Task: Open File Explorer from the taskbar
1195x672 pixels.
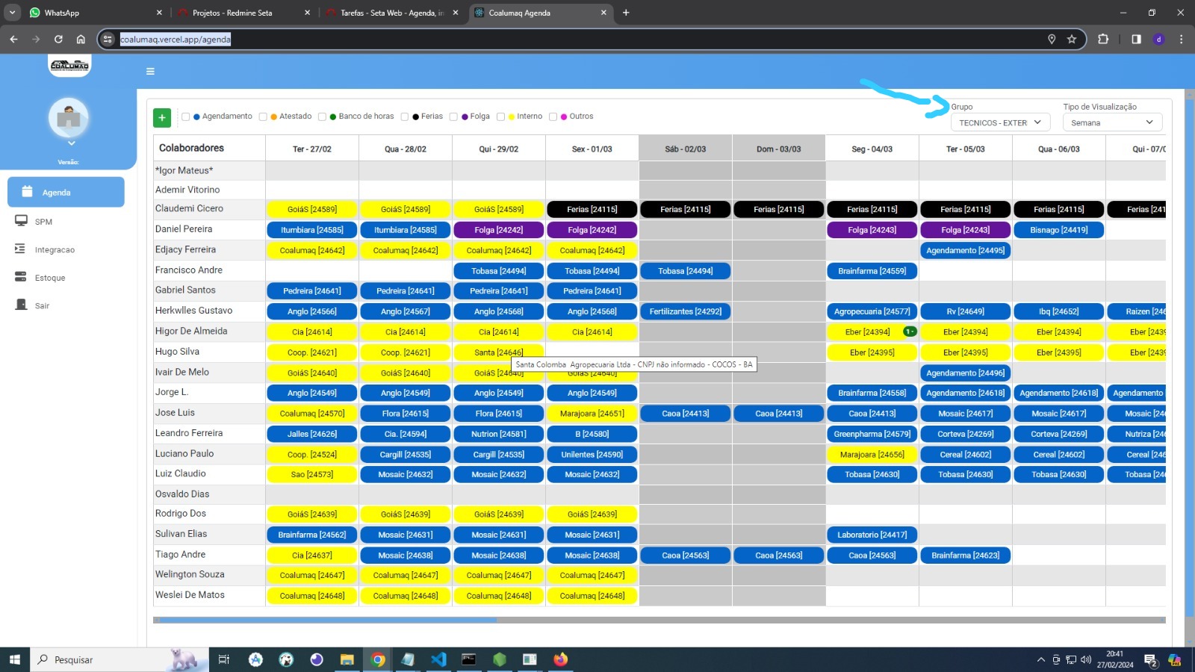Action: [x=347, y=659]
